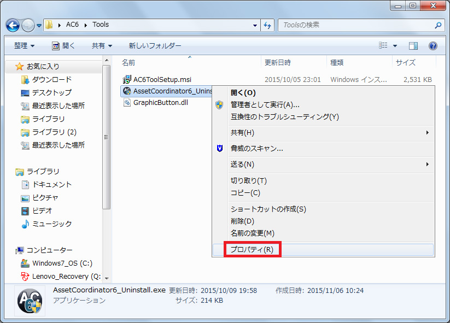
Task: Choose 削除(D) in the context menu
Action: tap(324, 221)
